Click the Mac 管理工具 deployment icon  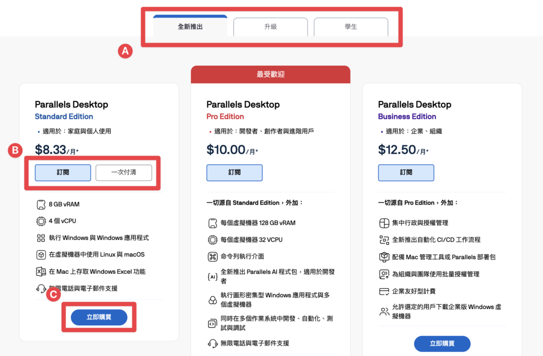tap(384, 257)
